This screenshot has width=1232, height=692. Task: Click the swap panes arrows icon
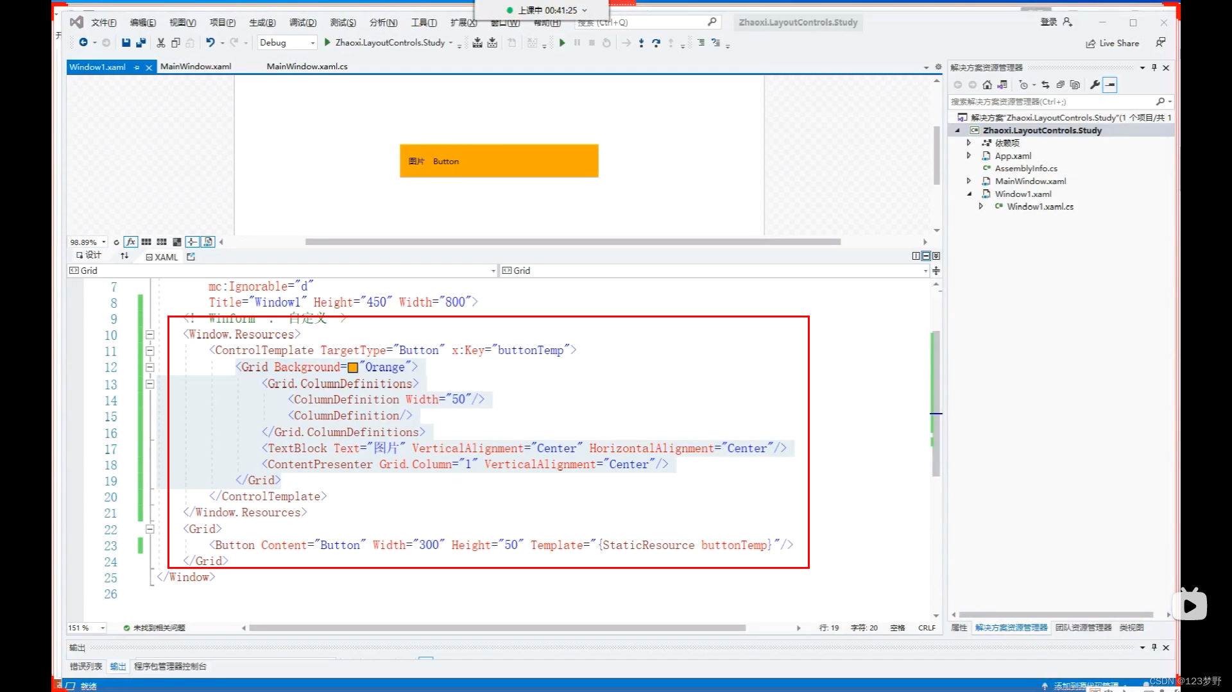click(124, 256)
